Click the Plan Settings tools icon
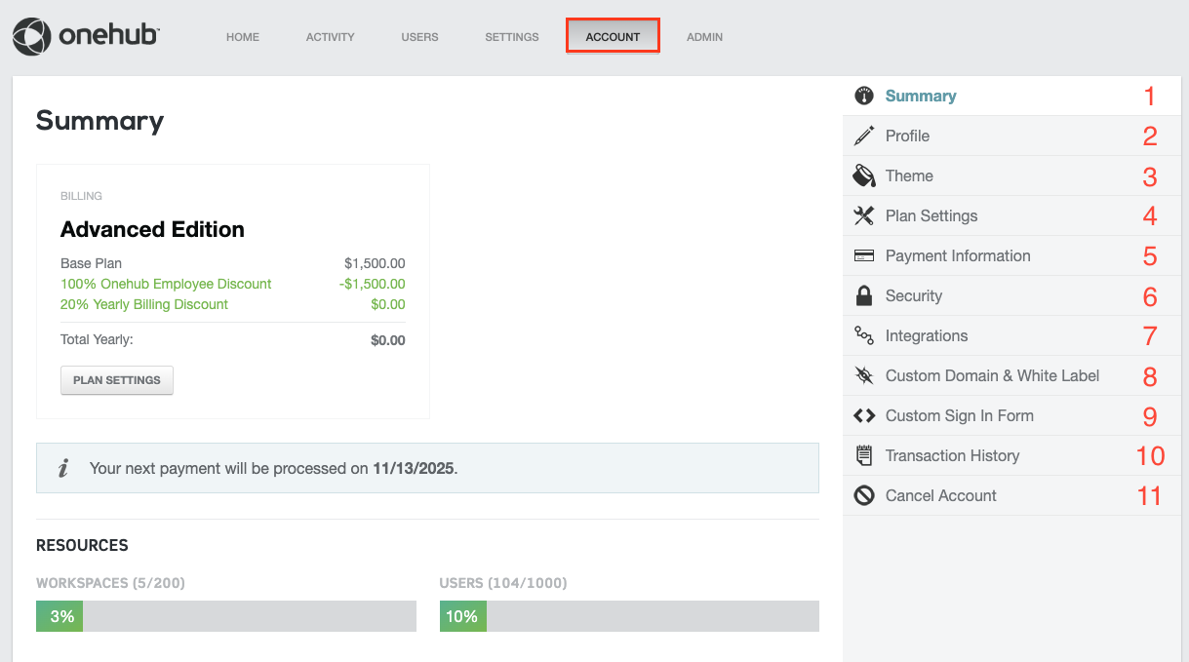 pyautogui.click(x=863, y=215)
